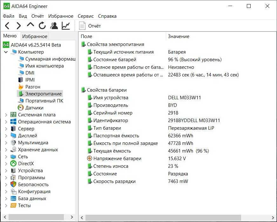Expand the Конфигурация node
Screen dimensions: 277x222
[6, 192]
